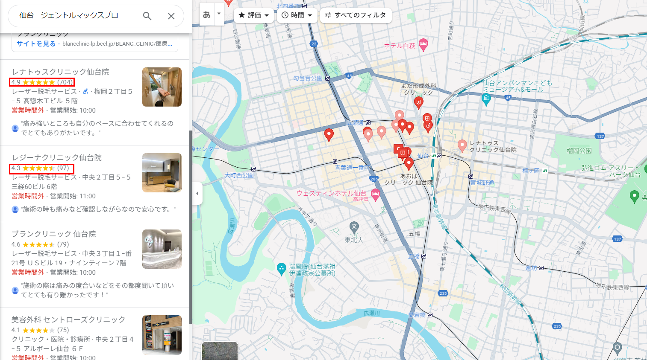The height and width of the screenshot is (360, 647).
Task: Click 宮城野通 subway station icon
Action: pos(471,176)
